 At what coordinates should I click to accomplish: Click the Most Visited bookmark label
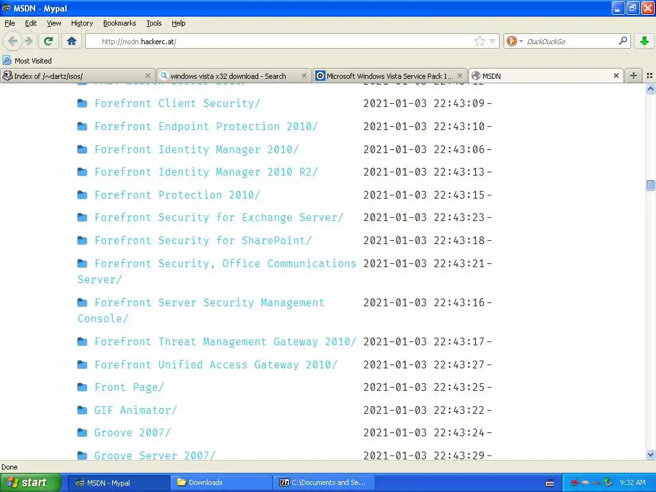tap(33, 61)
